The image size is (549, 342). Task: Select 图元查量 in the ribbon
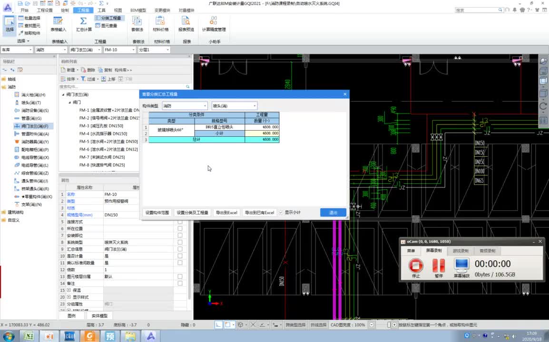(x=107, y=26)
